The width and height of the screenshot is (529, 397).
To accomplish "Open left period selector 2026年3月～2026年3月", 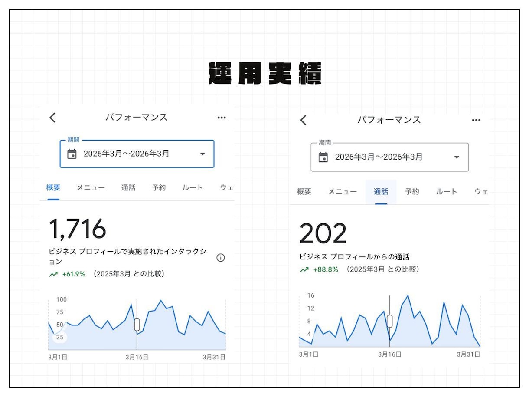I will click(137, 154).
